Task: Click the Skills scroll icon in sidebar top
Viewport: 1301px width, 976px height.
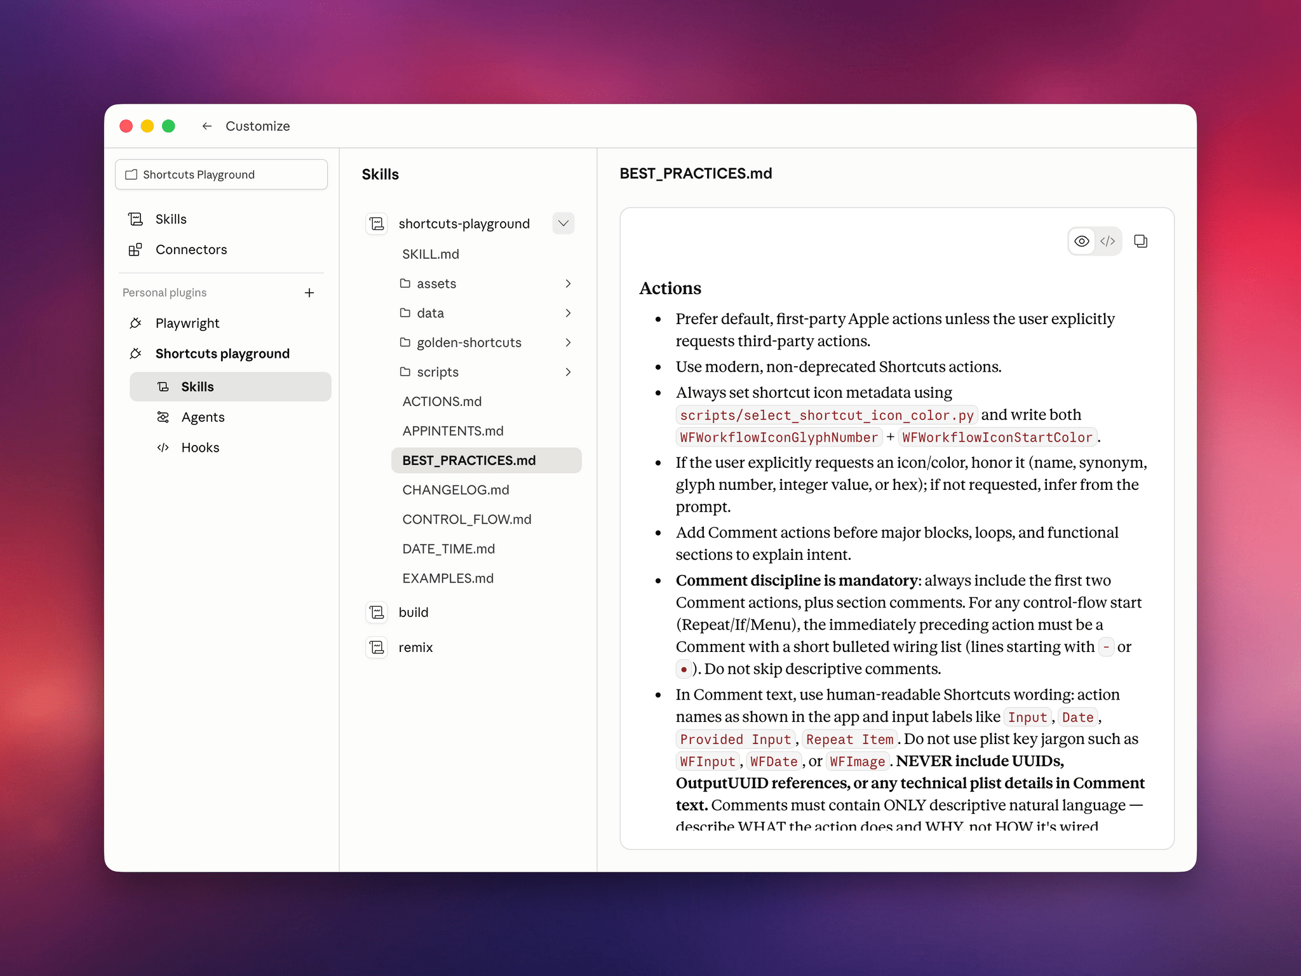Action: point(135,219)
